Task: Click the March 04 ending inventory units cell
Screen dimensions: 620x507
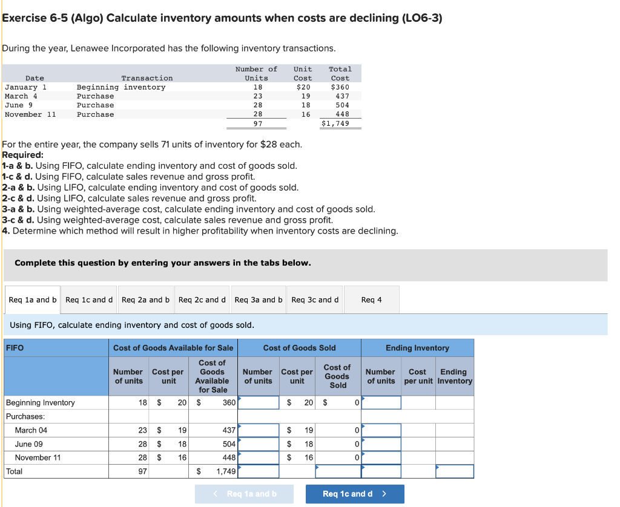Action: 381,430
